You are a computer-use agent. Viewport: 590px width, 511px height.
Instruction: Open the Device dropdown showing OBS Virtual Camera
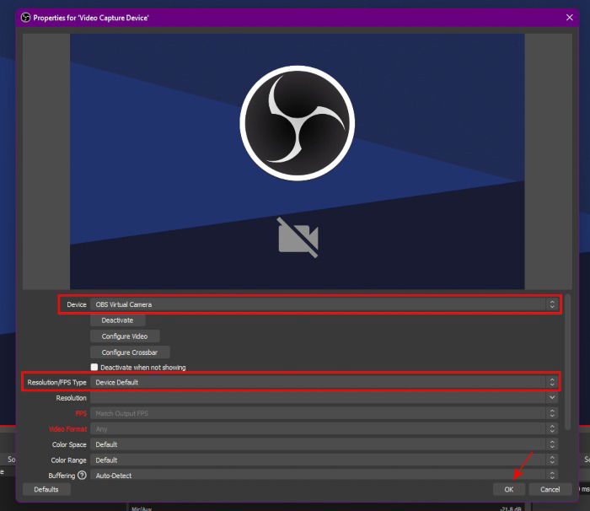point(324,304)
